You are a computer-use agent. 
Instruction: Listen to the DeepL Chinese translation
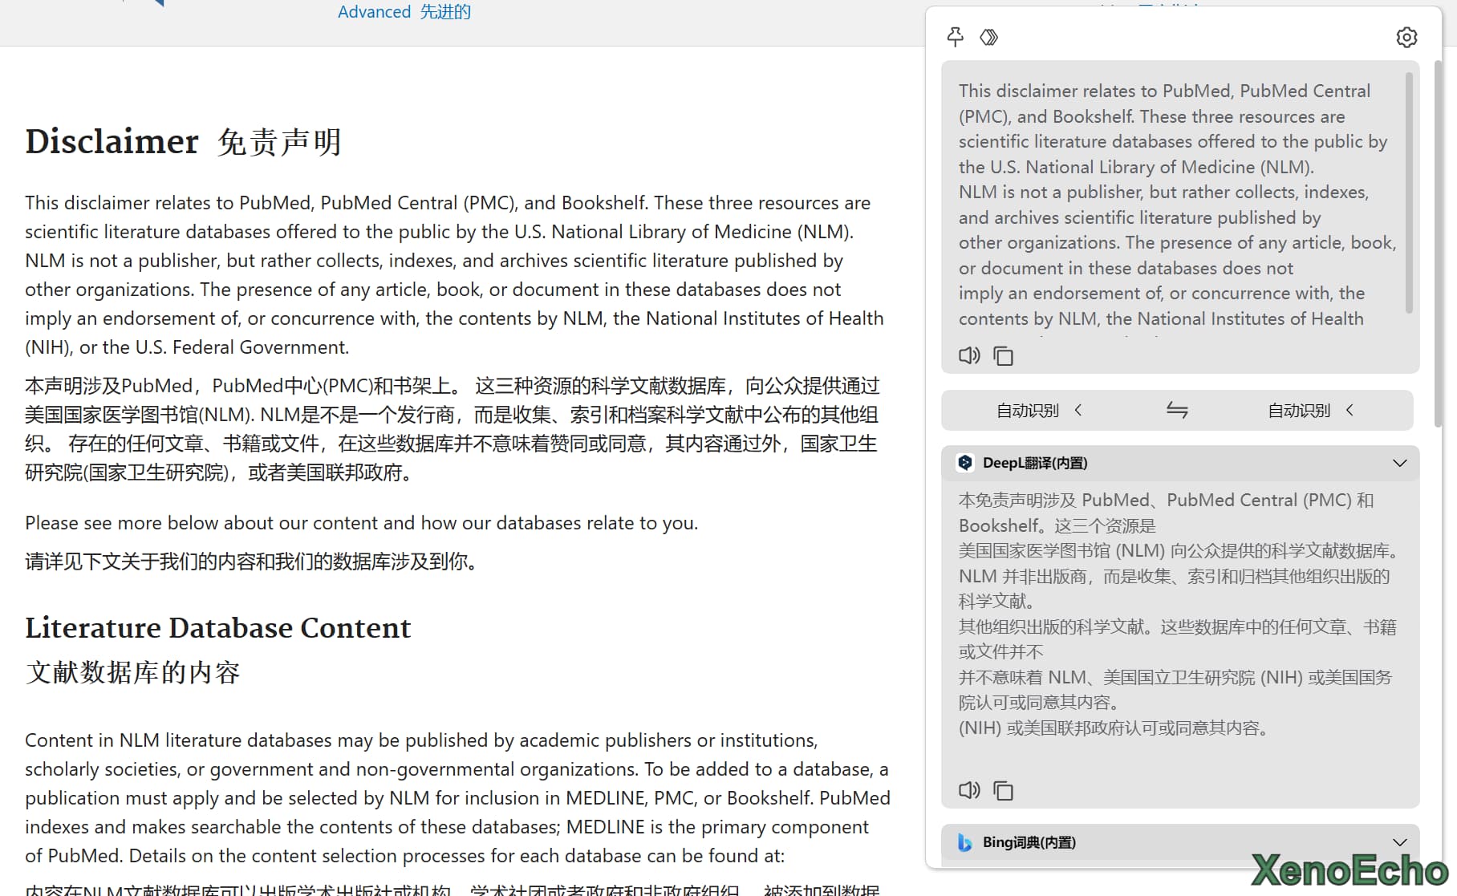click(969, 790)
